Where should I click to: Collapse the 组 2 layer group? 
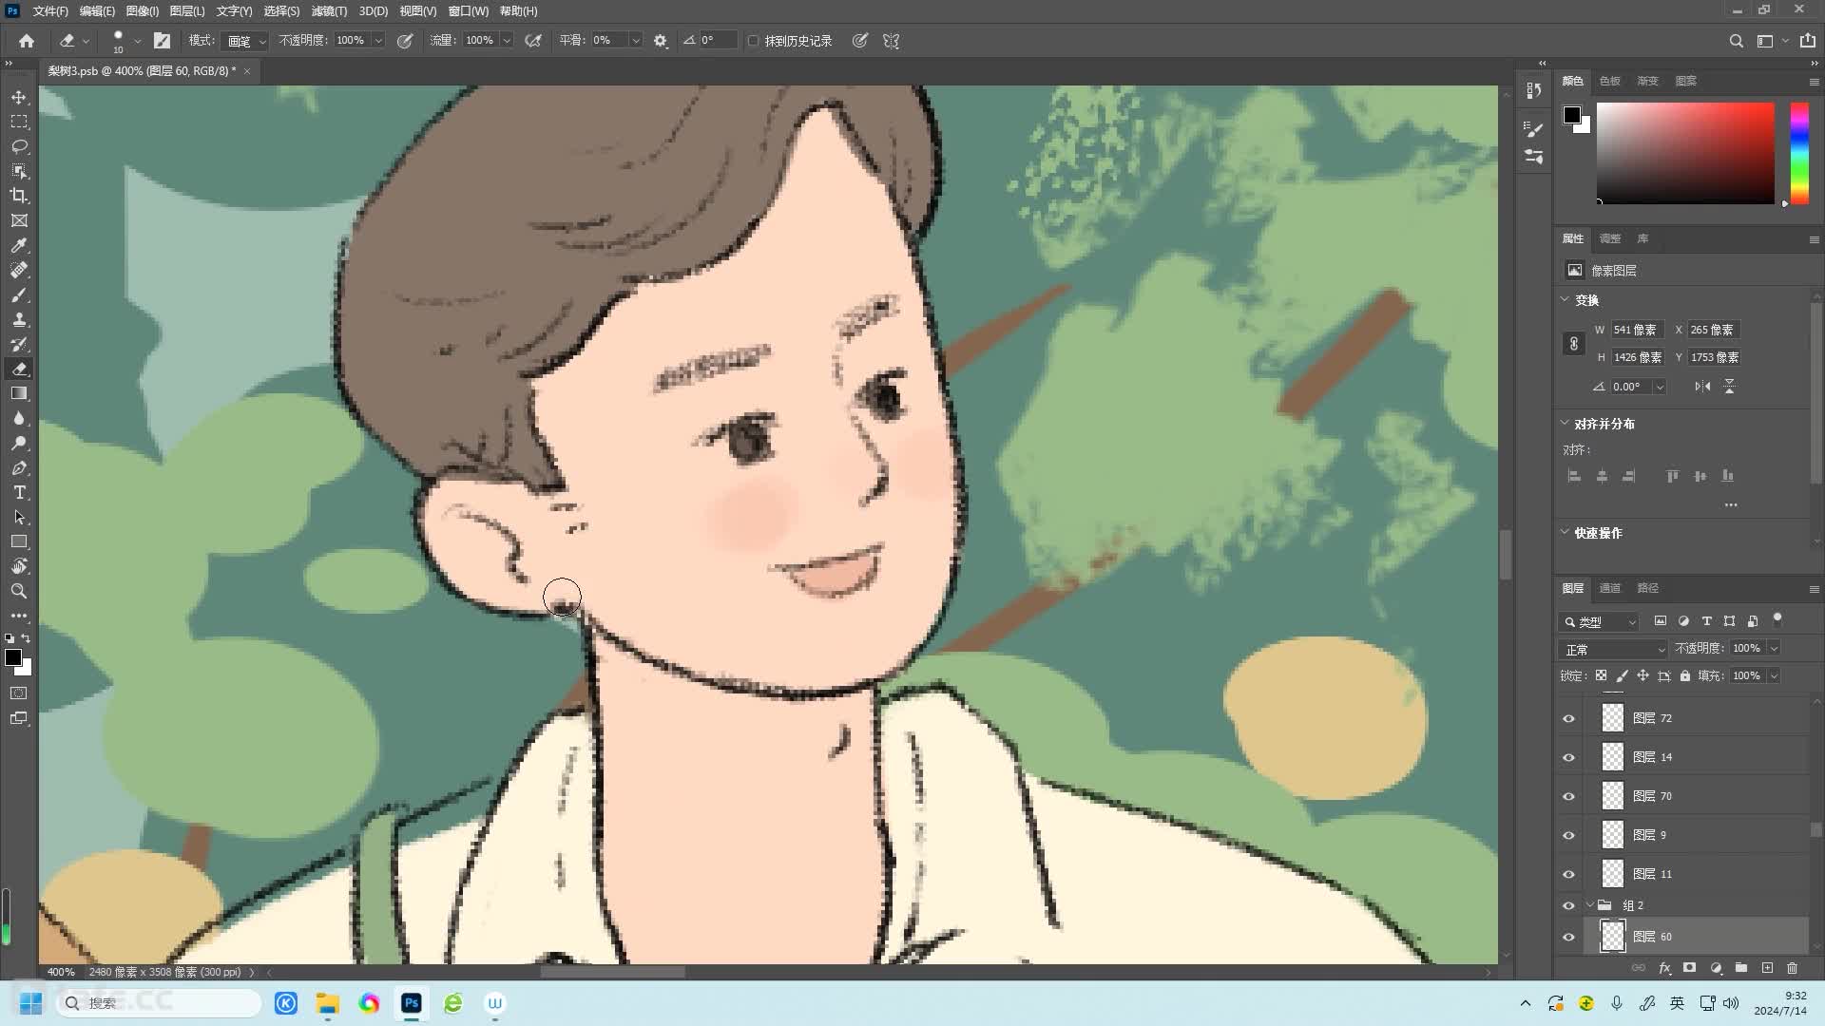tap(1589, 905)
